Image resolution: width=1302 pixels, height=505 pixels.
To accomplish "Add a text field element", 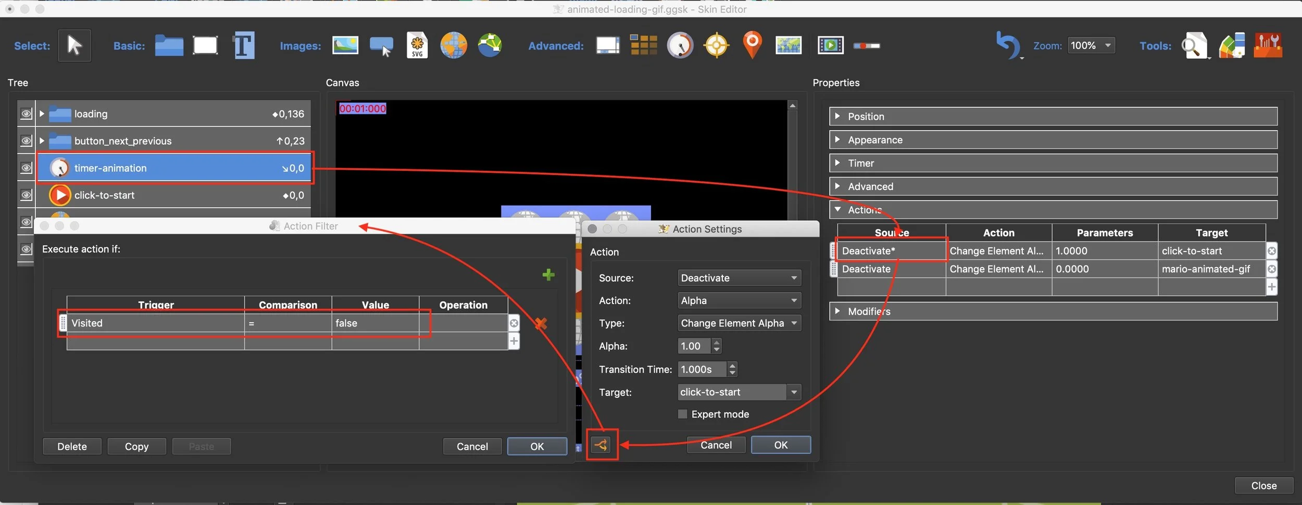I will point(243,45).
